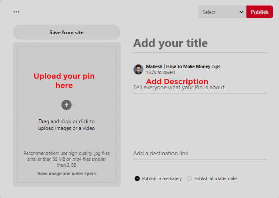This screenshot has width=279, height=198.
Task: Click the Mahesh How To Make Money Tips name
Action: click(183, 66)
